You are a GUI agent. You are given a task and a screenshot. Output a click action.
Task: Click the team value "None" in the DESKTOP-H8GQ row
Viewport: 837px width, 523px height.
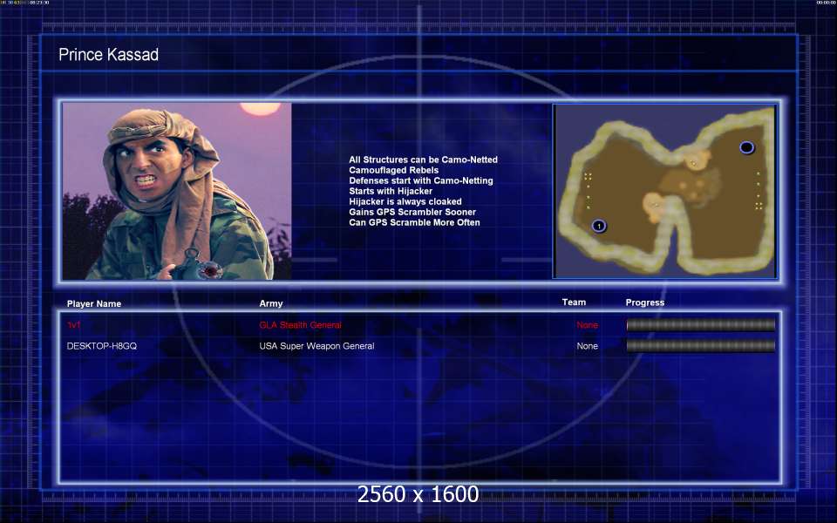coord(587,346)
